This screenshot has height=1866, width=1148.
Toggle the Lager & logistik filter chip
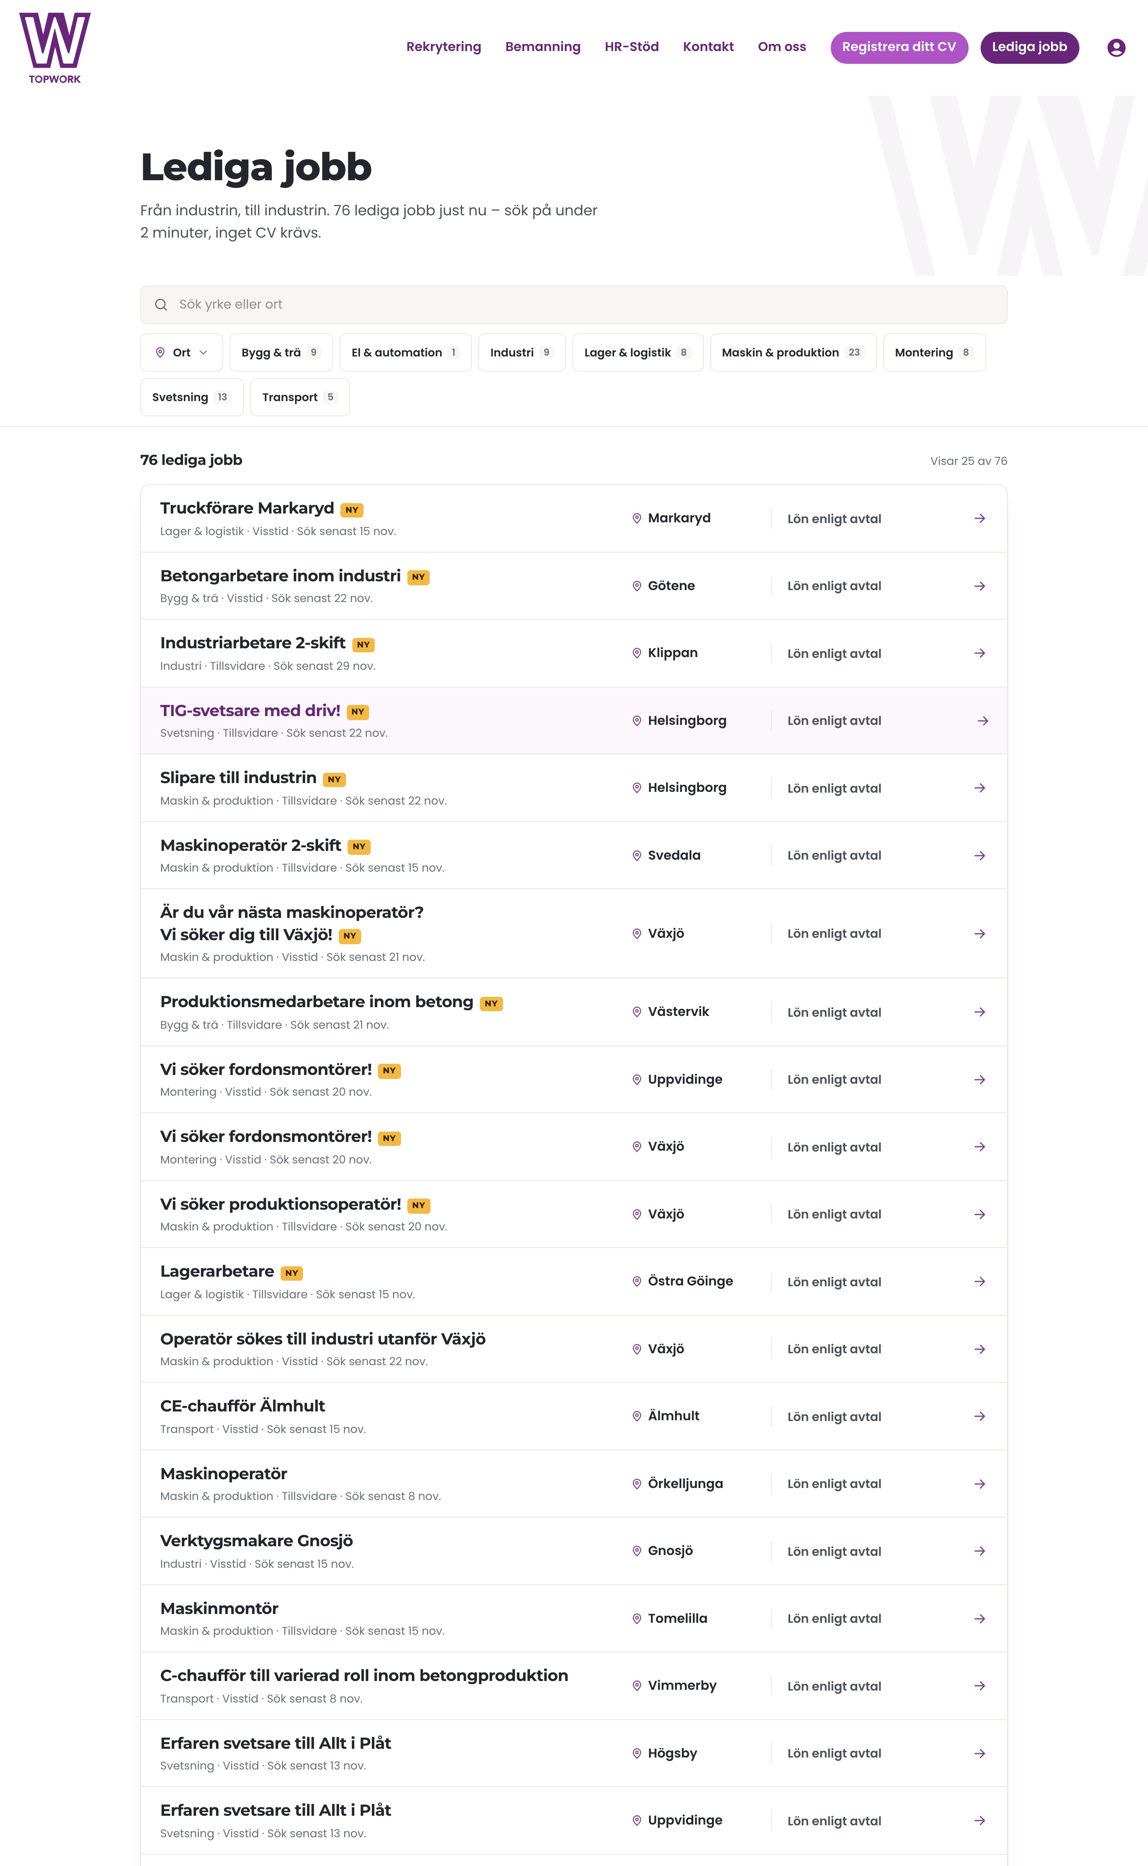point(638,352)
